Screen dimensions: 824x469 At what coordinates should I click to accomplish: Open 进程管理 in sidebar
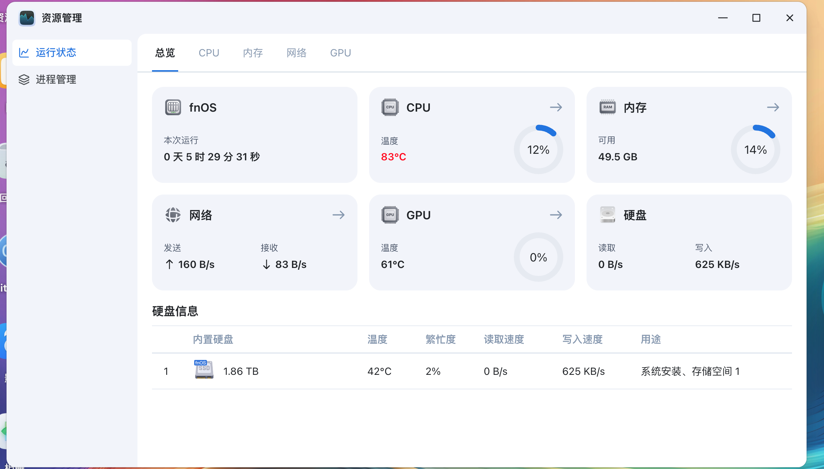coord(56,80)
